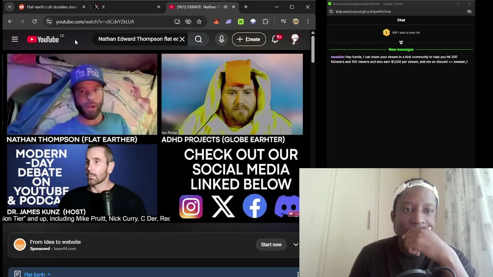Click the Chat header in Kick window
The width and height of the screenshot is (493, 277).
tap(401, 20)
